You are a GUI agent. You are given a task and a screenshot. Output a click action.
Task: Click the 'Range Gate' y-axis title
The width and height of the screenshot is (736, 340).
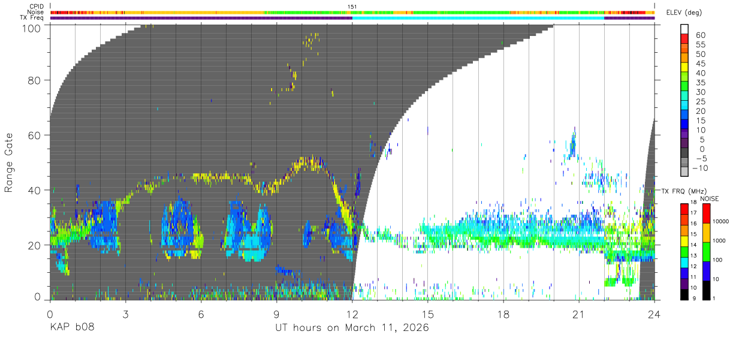click(9, 163)
